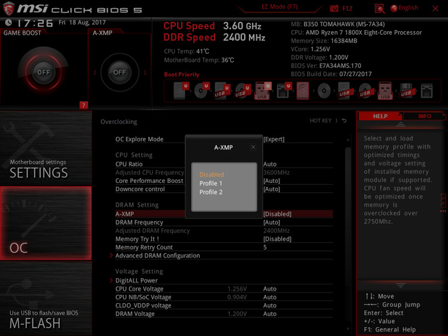Click the Memory Retry Count value 5
This screenshot has height=336, width=448.
click(x=265, y=248)
